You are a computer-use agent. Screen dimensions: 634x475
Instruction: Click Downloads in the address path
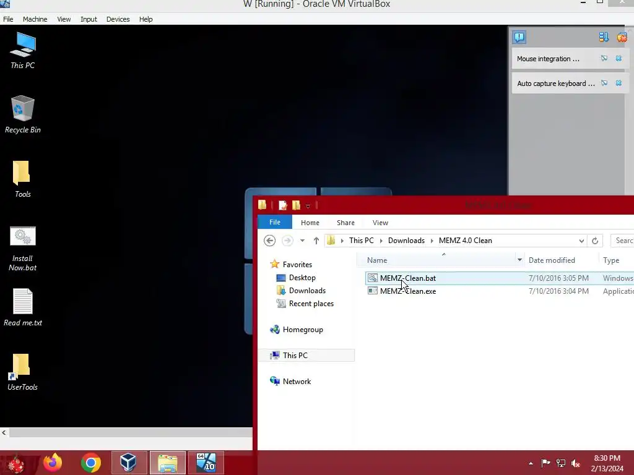pos(406,241)
